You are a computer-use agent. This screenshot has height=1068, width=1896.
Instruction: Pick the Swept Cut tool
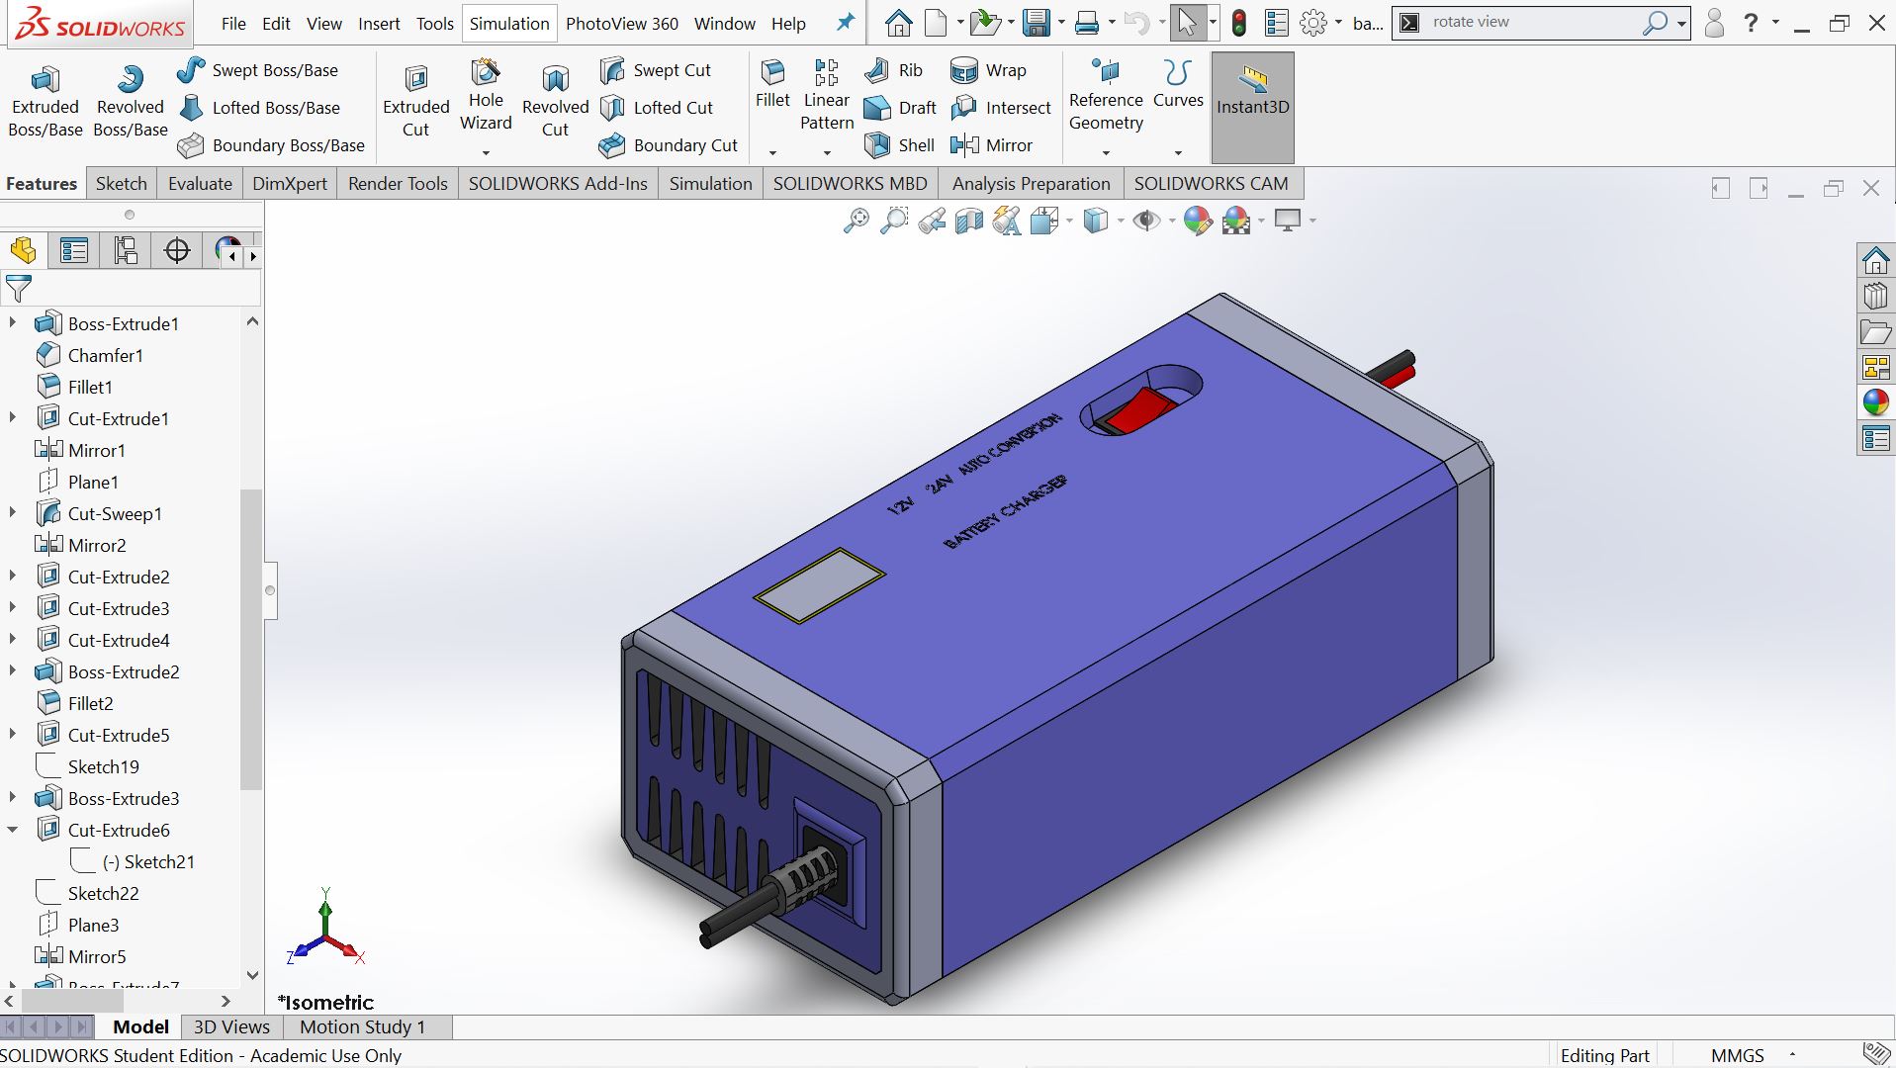click(x=656, y=70)
